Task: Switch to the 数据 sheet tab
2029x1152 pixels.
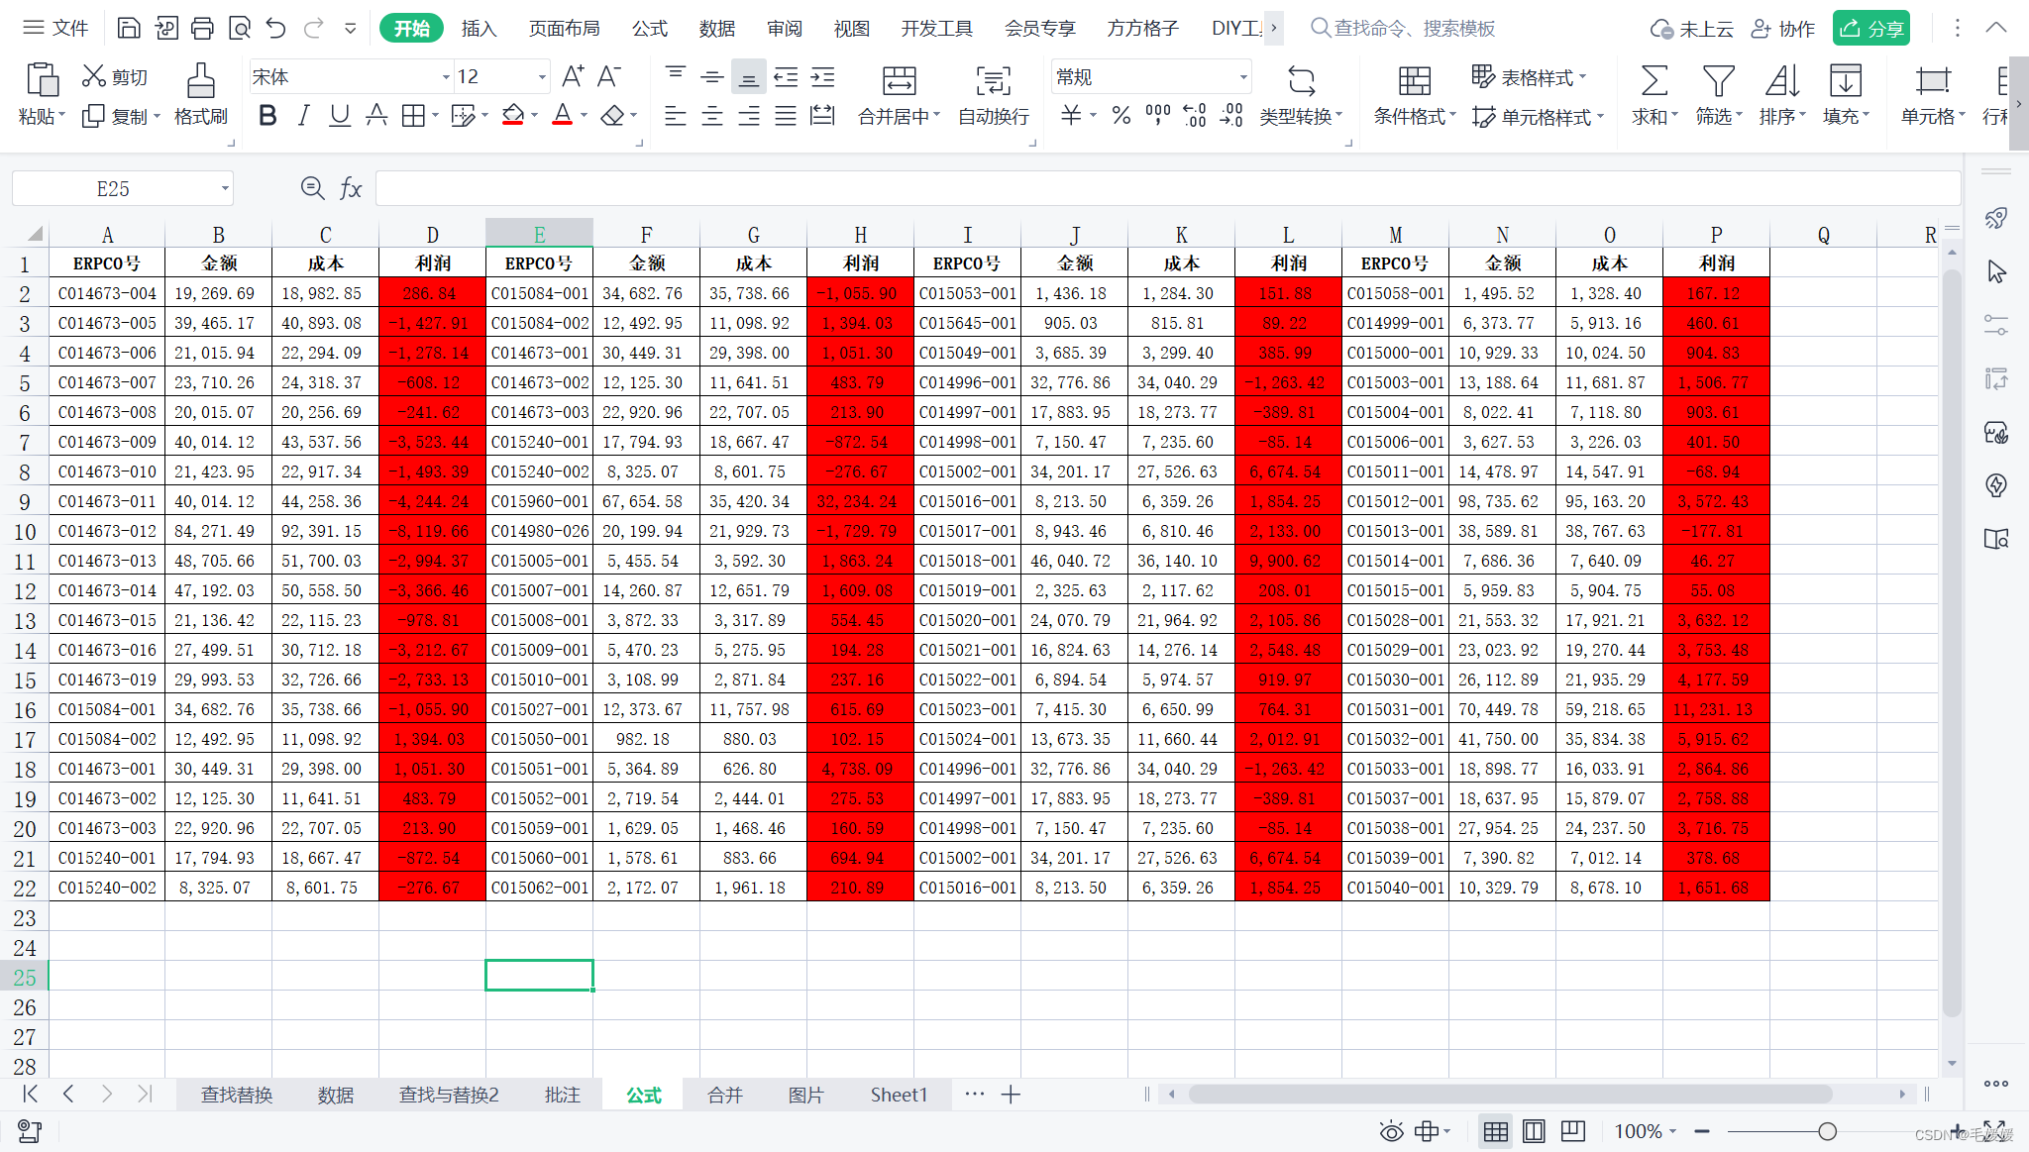Action: 336,1095
